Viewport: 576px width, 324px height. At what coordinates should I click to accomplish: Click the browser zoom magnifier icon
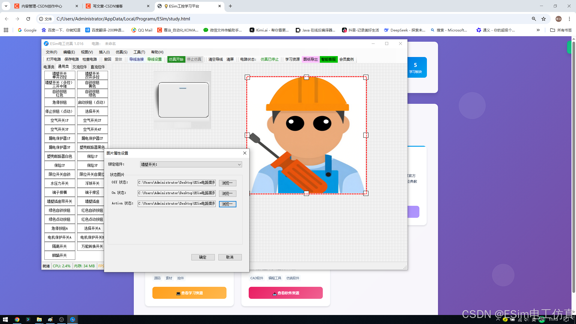[534, 19]
